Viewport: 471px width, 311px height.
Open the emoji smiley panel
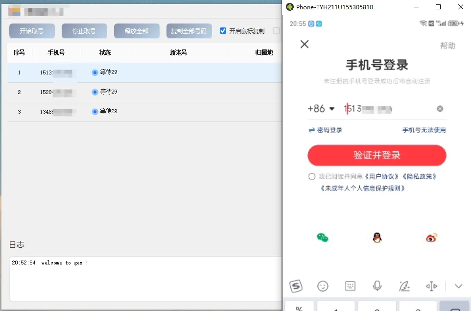(323, 286)
